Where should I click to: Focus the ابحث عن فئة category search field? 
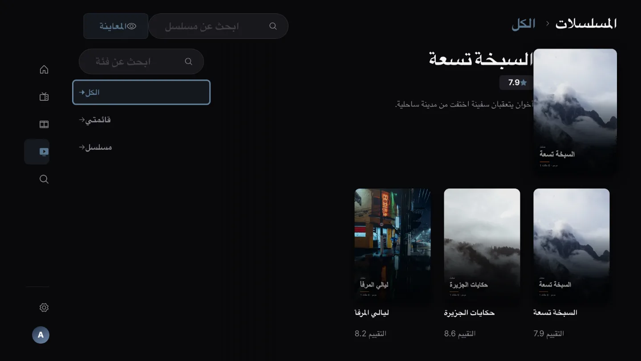tap(141, 62)
